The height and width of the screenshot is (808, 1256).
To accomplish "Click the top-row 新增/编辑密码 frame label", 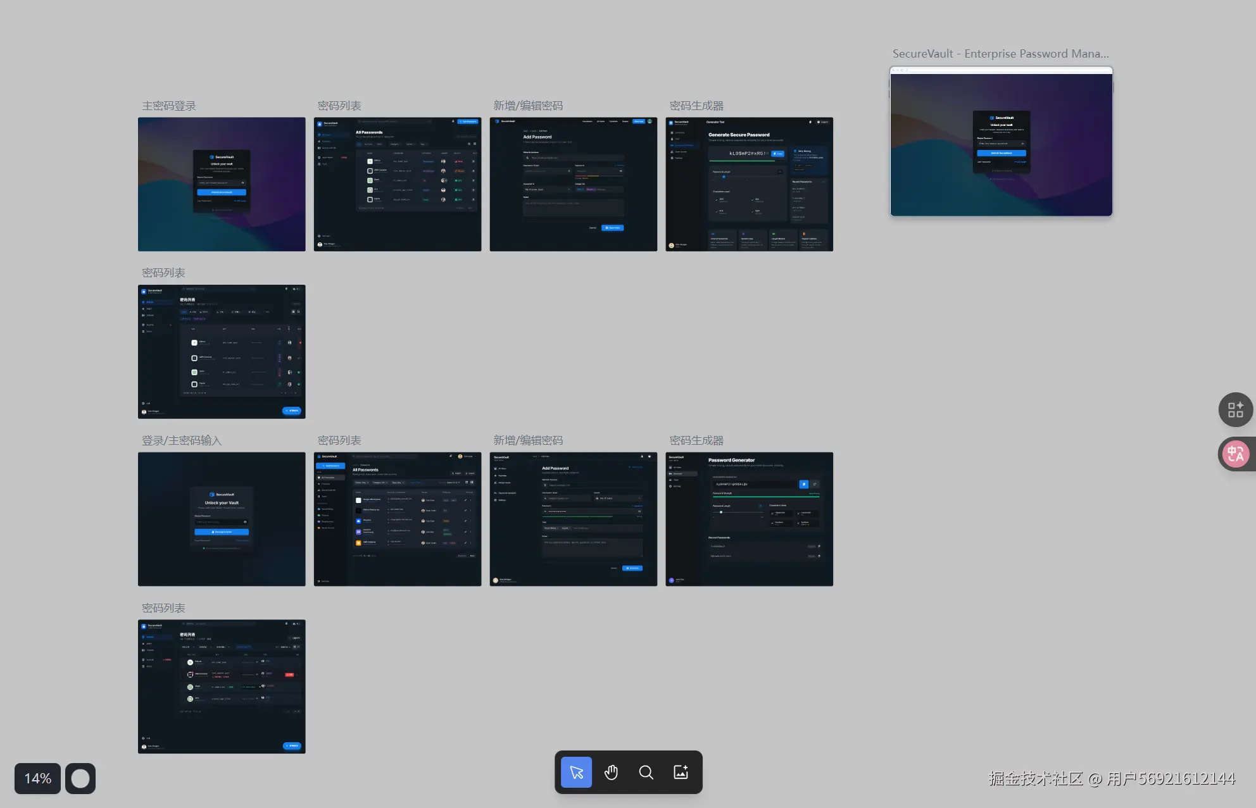I will (x=528, y=106).
